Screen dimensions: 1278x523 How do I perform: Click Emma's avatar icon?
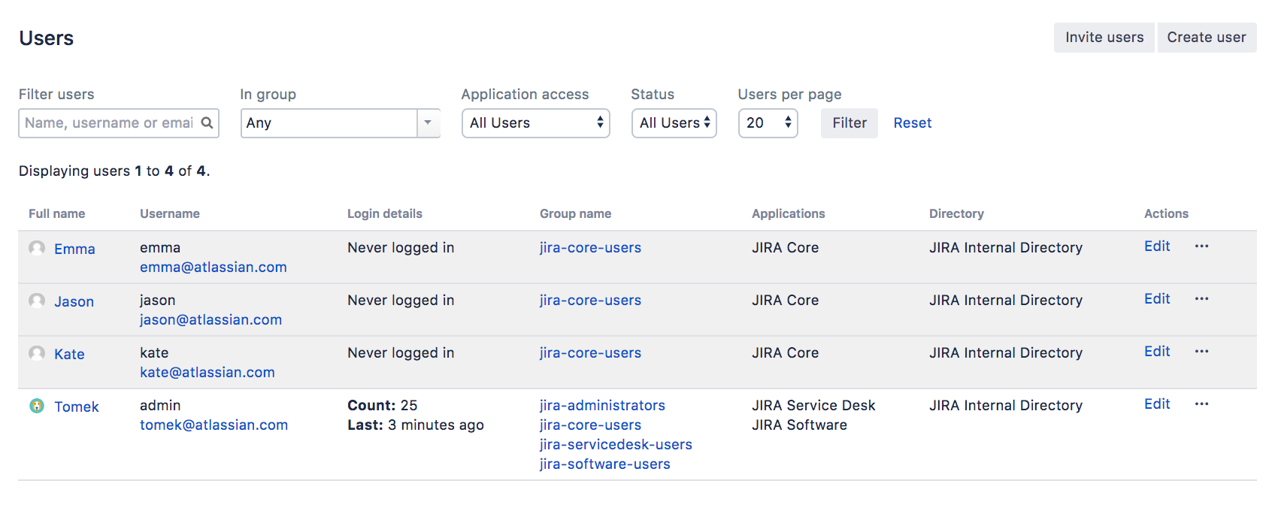37,248
